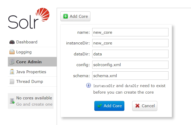Click the Thread Dump stack icon
Viewport: 191px width, 125px height.
(x=12, y=82)
